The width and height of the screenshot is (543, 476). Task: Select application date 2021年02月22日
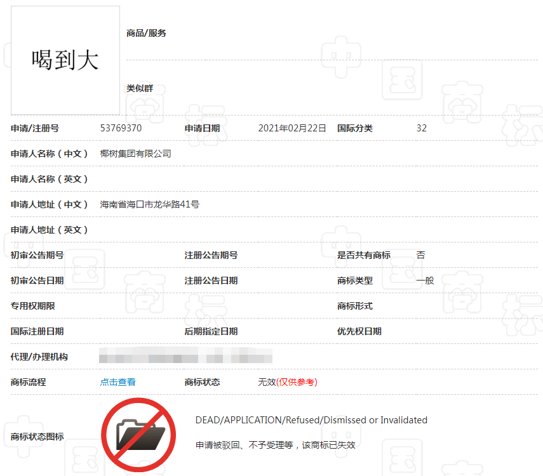click(292, 128)
